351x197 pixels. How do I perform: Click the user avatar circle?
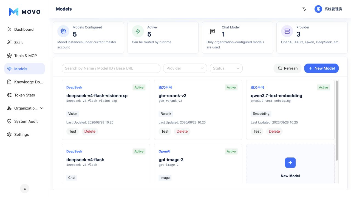pyautogui.click(x=318, y=9)
